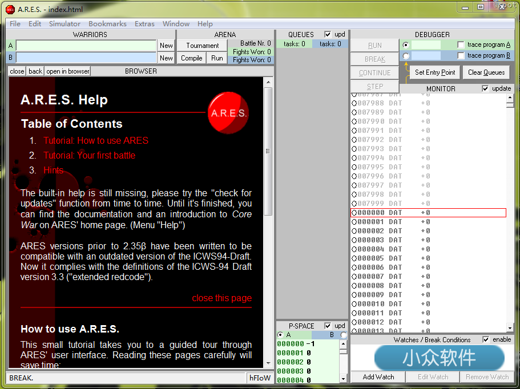Click the browser close button

coord(17,71)
